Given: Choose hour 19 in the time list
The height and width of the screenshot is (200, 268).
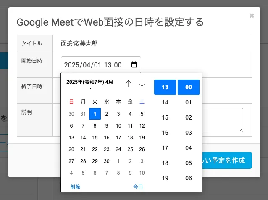Looking at the screenshot, I should pyautogui.click(x=165, y=178).
